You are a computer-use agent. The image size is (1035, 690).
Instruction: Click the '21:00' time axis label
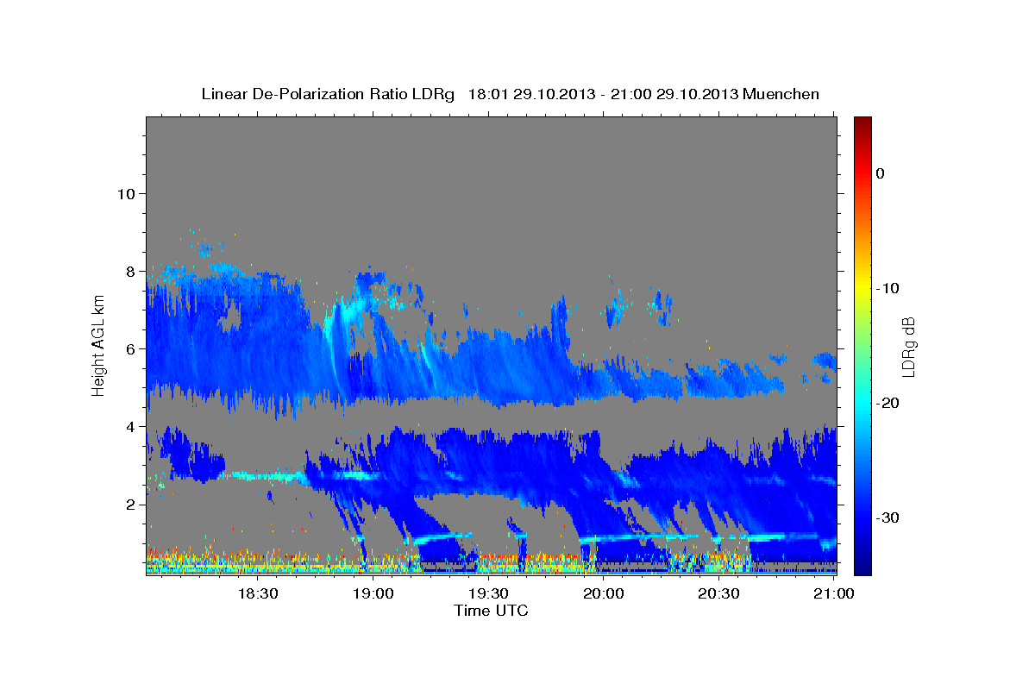click(834, 593)
